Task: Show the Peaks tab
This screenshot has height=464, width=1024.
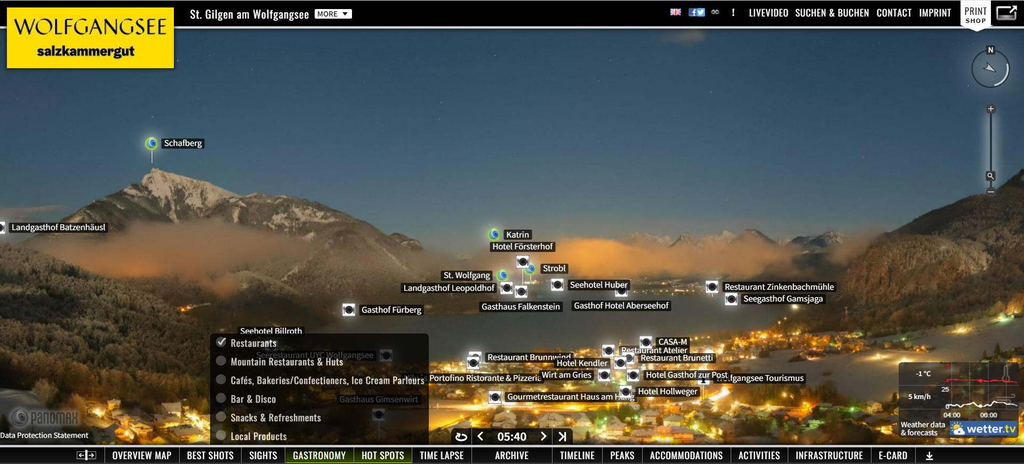Action: pos(622,455)
